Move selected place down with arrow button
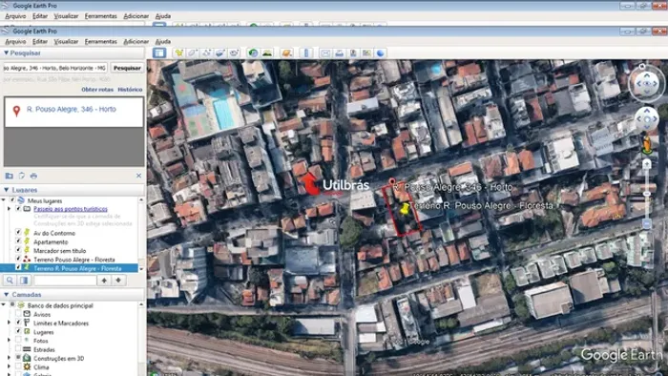The width and height of the screenshot is (668, 376). point(118,280)
